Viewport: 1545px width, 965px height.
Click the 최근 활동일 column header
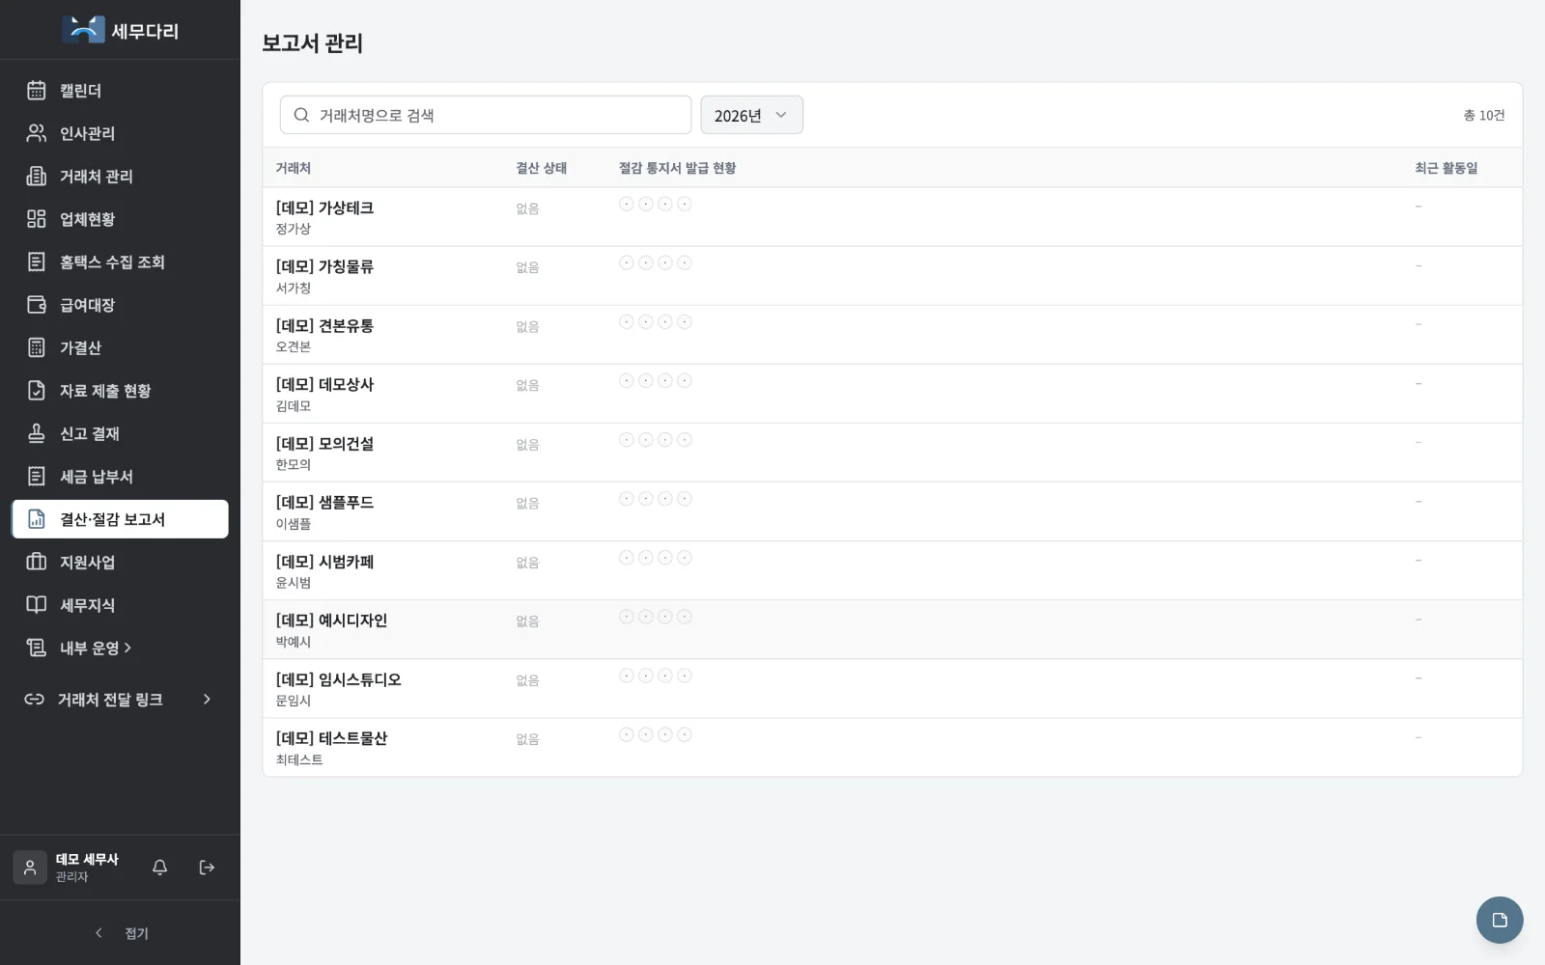(1447, 168)
